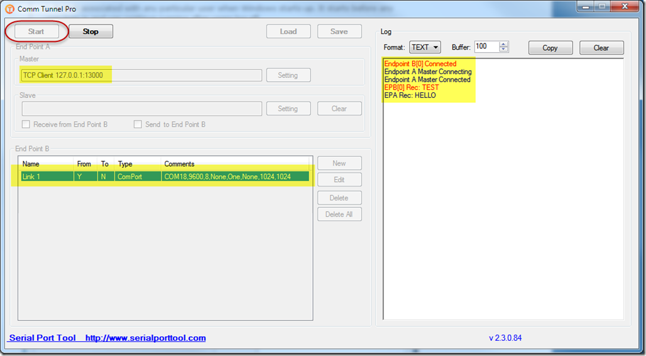The height and width of the screenshot is (356, 646).
Task: Click the EPA Rec: HELLO log line
Action: (x=410, y=95)
